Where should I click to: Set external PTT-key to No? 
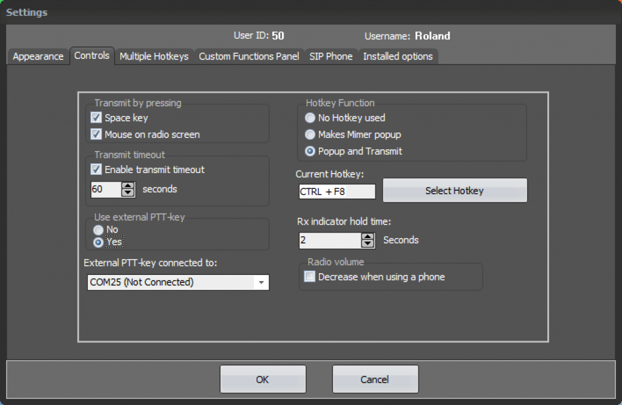coord(98,230)
